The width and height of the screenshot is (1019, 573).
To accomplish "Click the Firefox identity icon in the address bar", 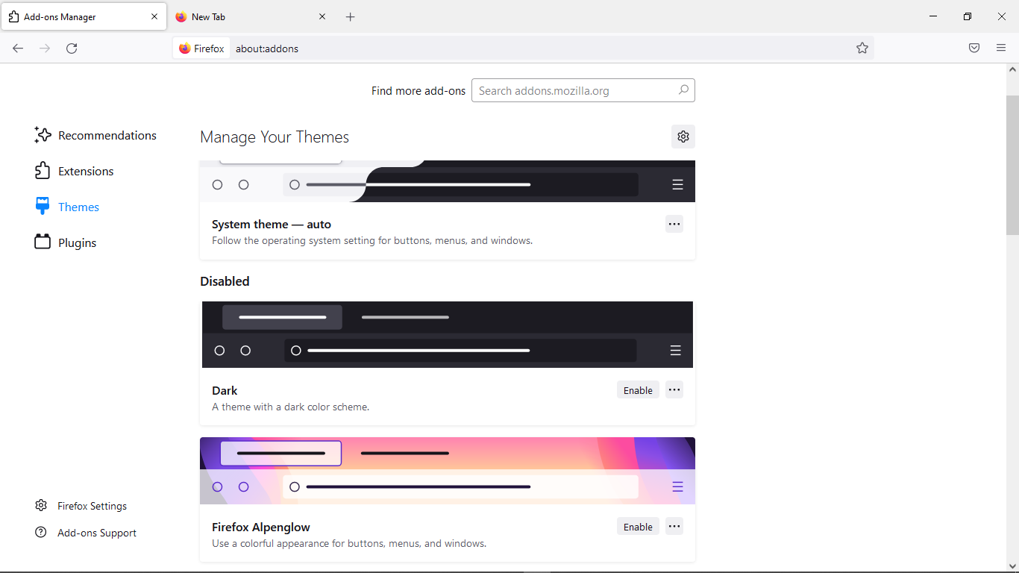I will pyautogui.click(x=201, y=48).
